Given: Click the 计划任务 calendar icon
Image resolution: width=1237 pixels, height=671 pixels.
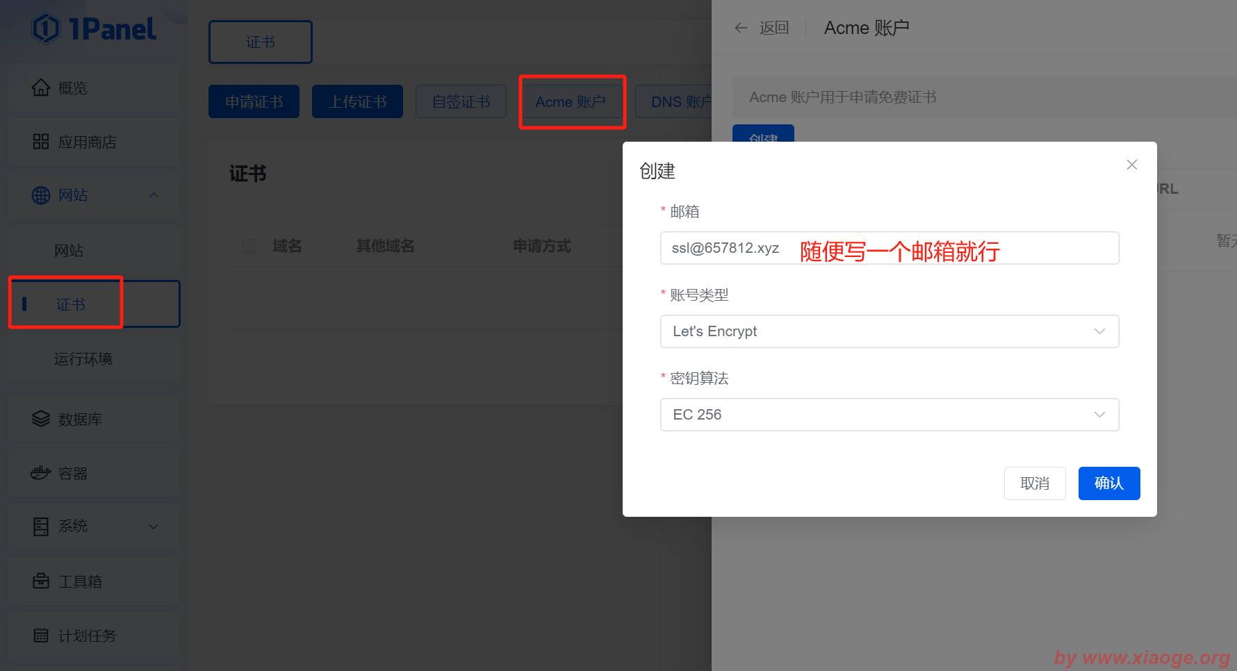Looking at the screenshot, I should pos(41,635).
